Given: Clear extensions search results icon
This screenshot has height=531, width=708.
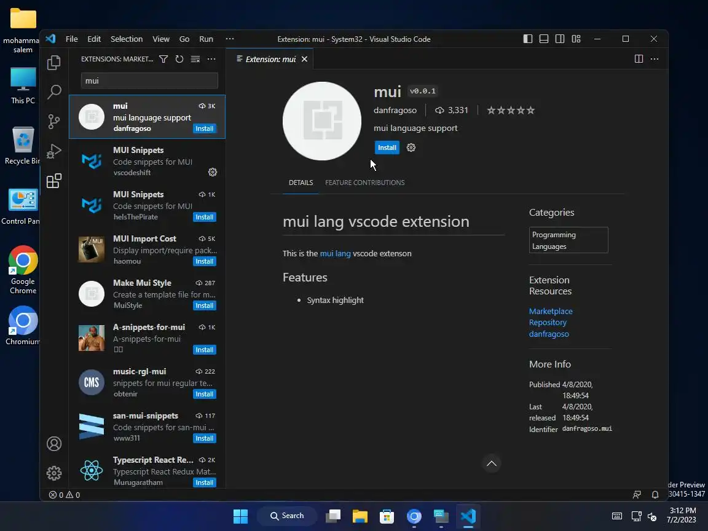Looking at the screenshot, I should tap(195, 59).
